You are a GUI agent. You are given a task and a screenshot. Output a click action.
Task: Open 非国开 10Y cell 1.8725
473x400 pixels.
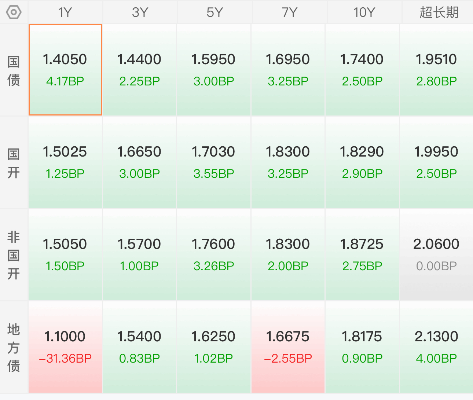pyautogui.click(x=362, y=255)
